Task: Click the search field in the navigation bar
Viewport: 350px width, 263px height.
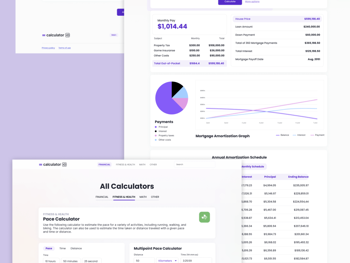Action: coord(194,164)
